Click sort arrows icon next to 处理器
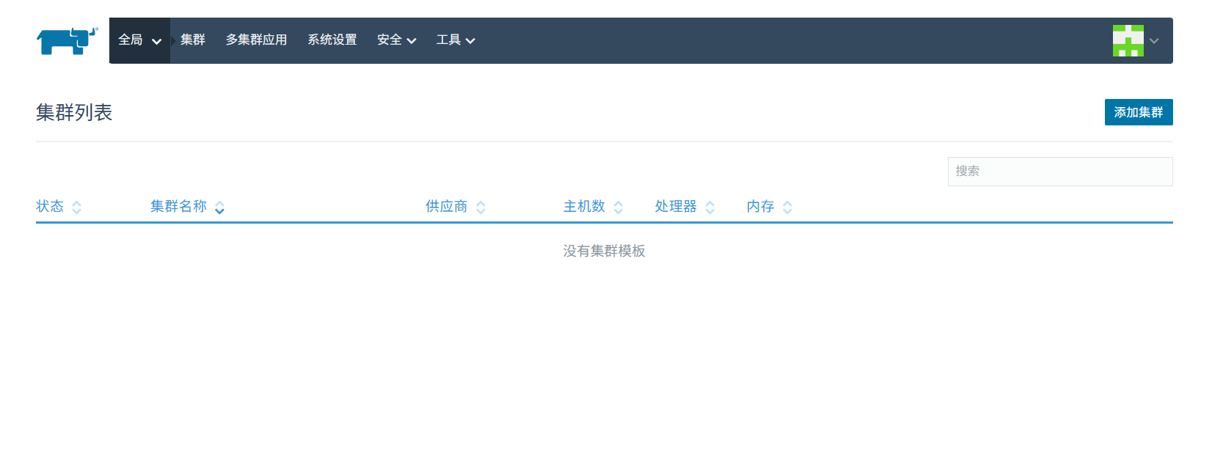The height and width of the screenshot is (470, 1212). tap(710, 208)
